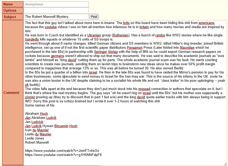228x166 pixels.
Task: Click the word "Macmilan" in the comment
Action: pos(187,48)
